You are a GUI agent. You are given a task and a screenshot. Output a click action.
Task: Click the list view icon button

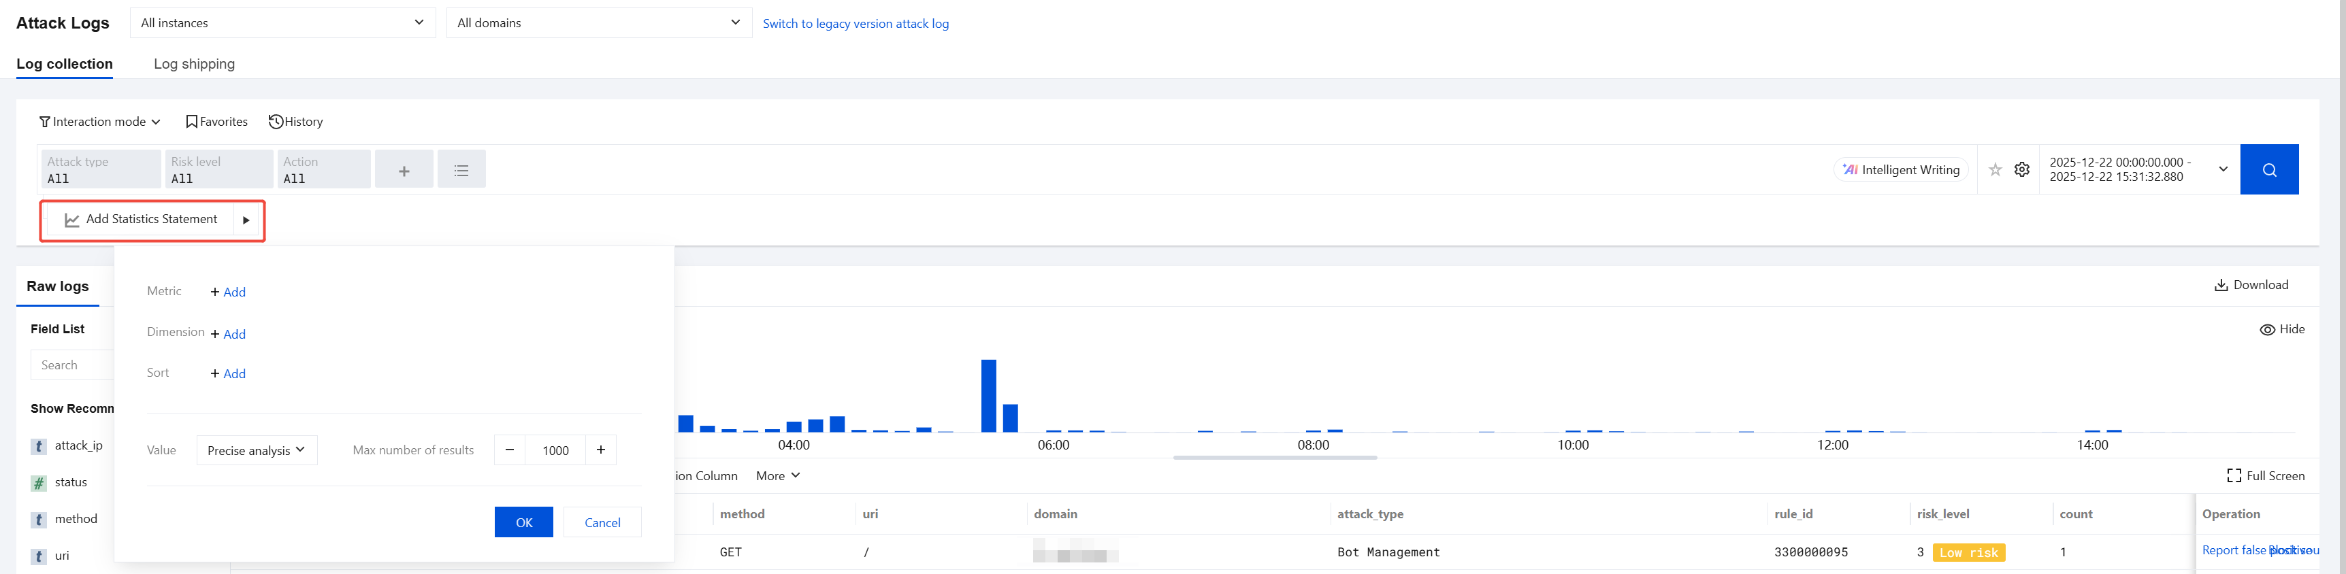click(x=461, y=170)
